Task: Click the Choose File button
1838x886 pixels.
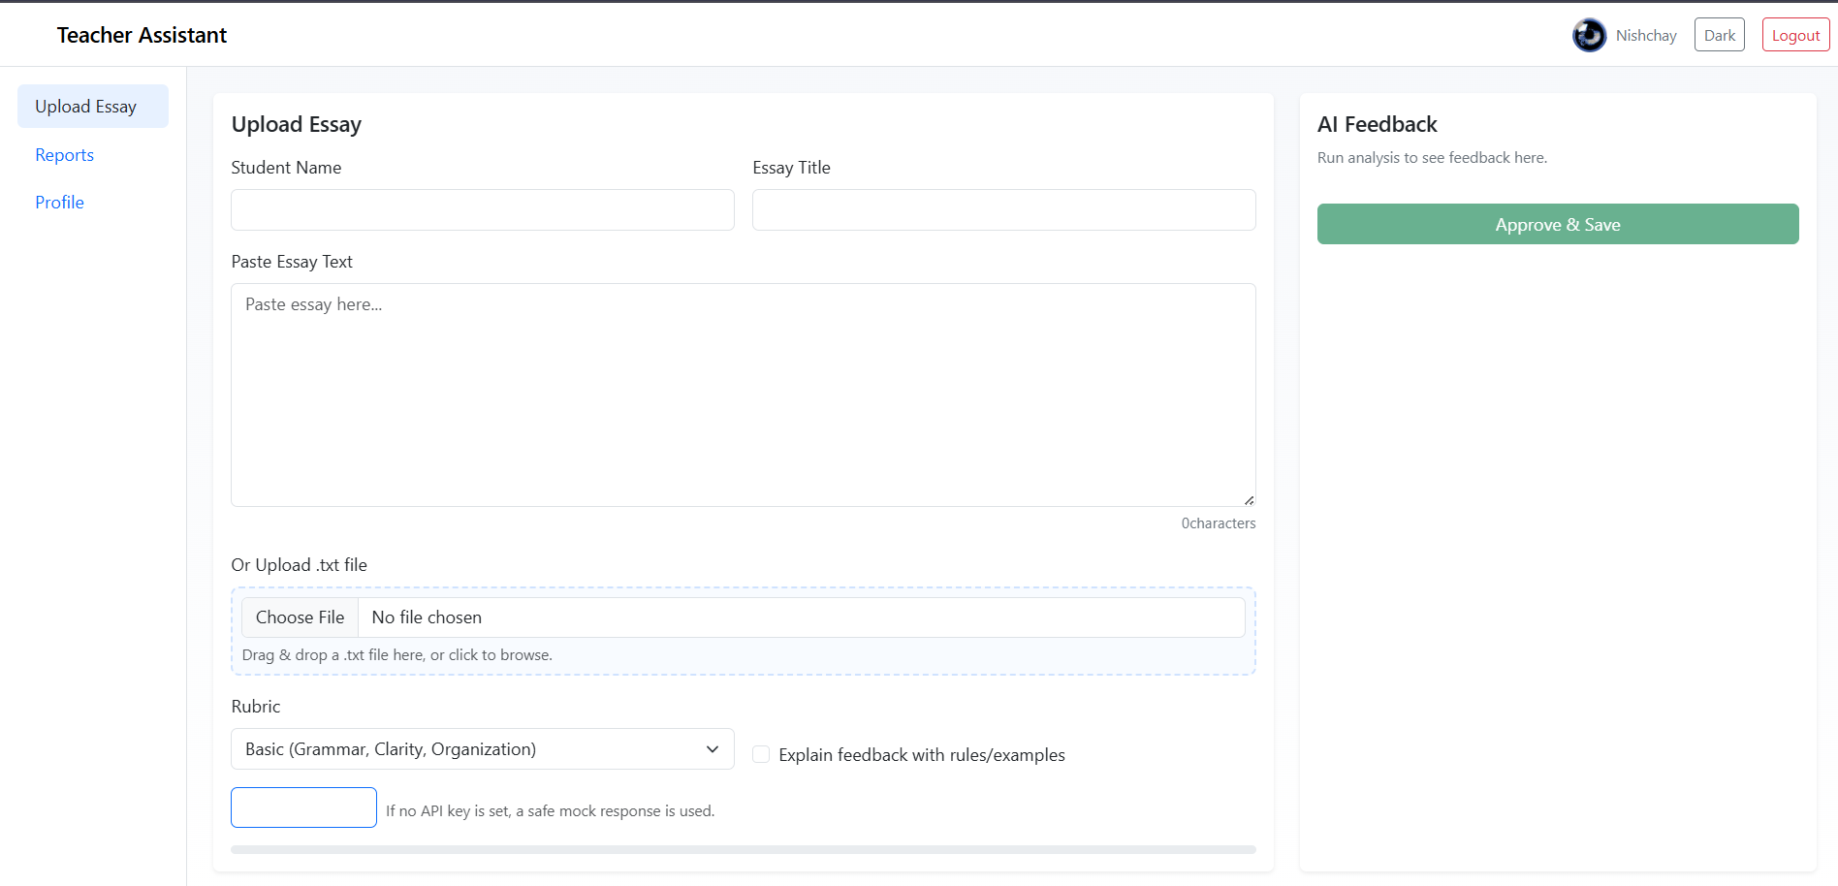Action: tap(299, 617)
